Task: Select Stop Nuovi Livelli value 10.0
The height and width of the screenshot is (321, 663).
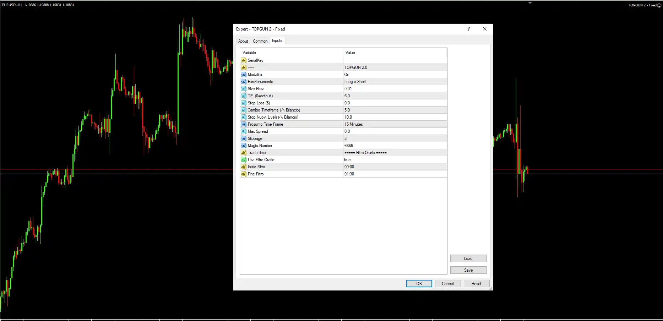Action: tap(395, 117)
